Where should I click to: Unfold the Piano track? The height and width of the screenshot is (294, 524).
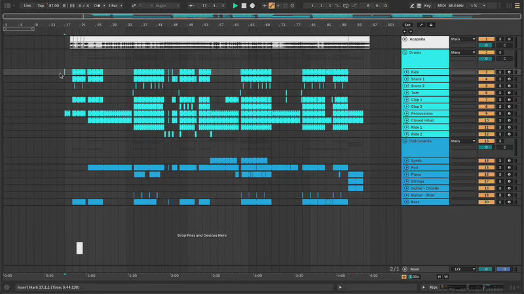pyautogui.click(x=406, y=174)
